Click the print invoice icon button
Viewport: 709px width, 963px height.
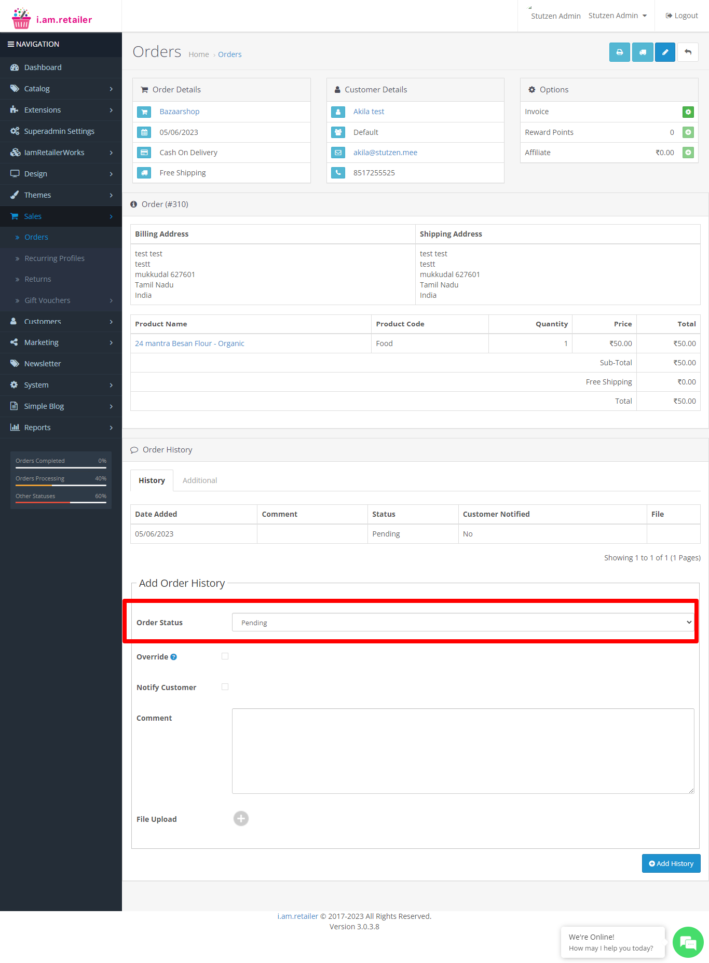pos(619,52)
